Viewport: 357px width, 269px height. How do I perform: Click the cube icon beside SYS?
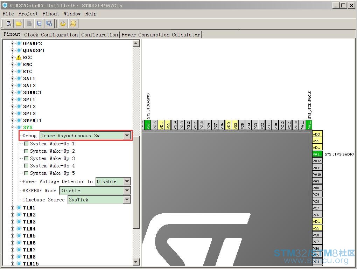pos(19,127)
